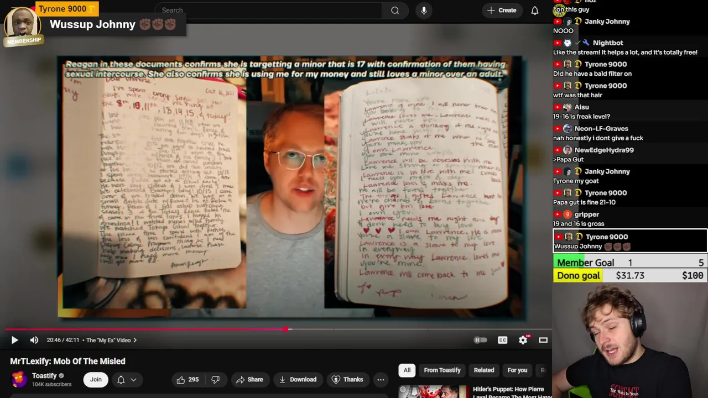Open the notification bell dropdown for Toastify

126,379
